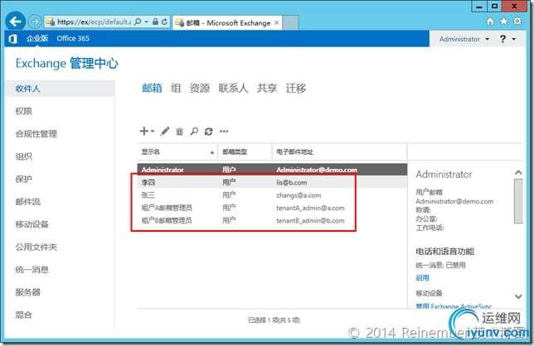Click the details pane vertical scrollbar thumb

click(x=518, y=201)
